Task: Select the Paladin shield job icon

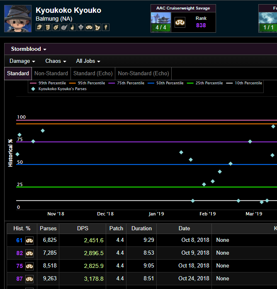Action: [x=48, y=27]
